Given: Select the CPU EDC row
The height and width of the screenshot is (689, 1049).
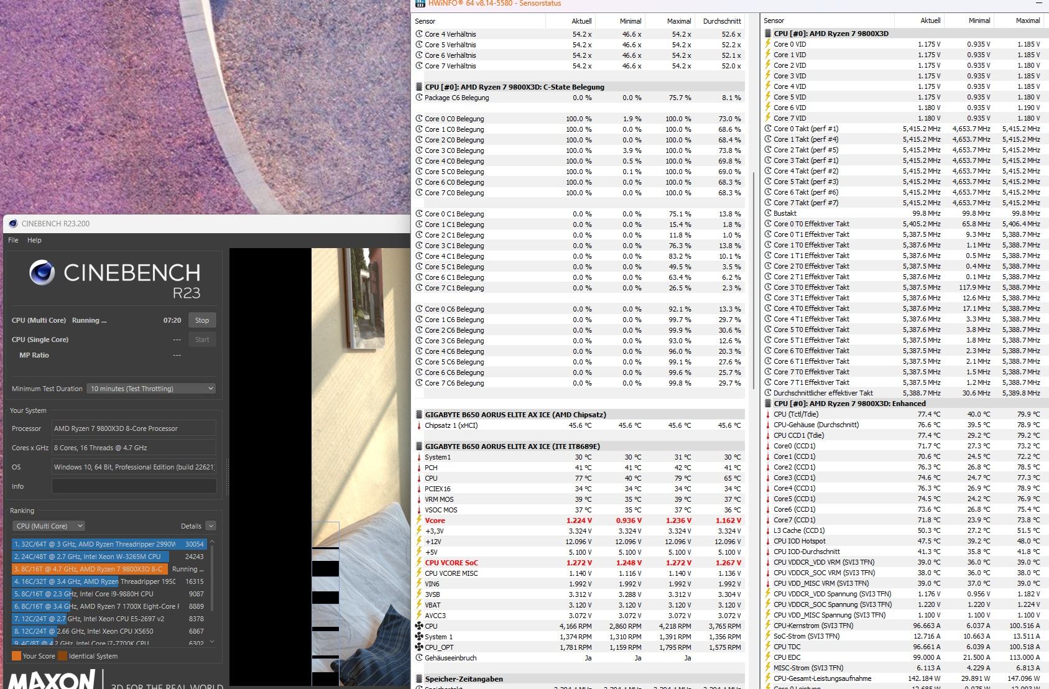Looking at the screenshot, I should click(x=903, y=657).
